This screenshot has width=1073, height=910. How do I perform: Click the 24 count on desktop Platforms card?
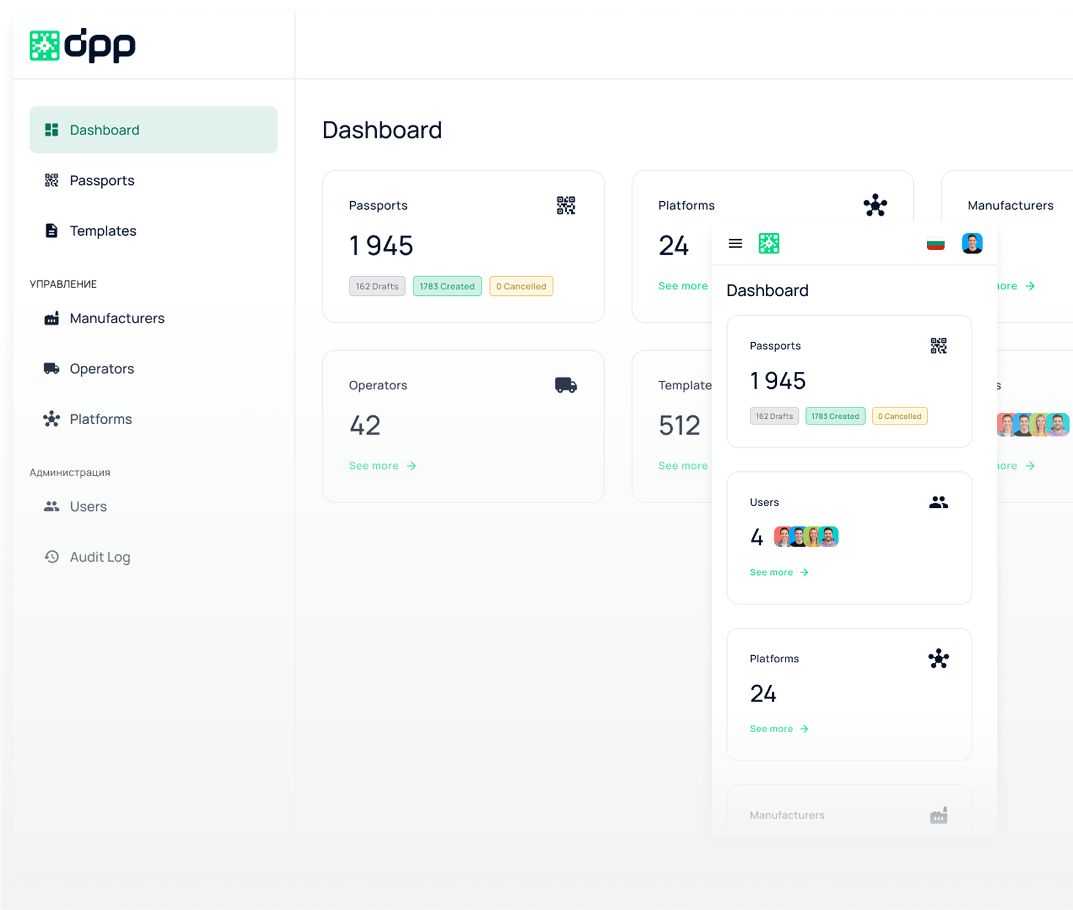[673, 246]
